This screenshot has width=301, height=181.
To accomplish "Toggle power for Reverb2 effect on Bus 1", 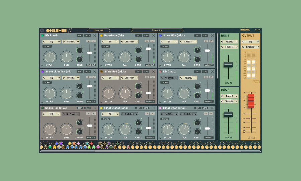I will click(x=222, y=42).
